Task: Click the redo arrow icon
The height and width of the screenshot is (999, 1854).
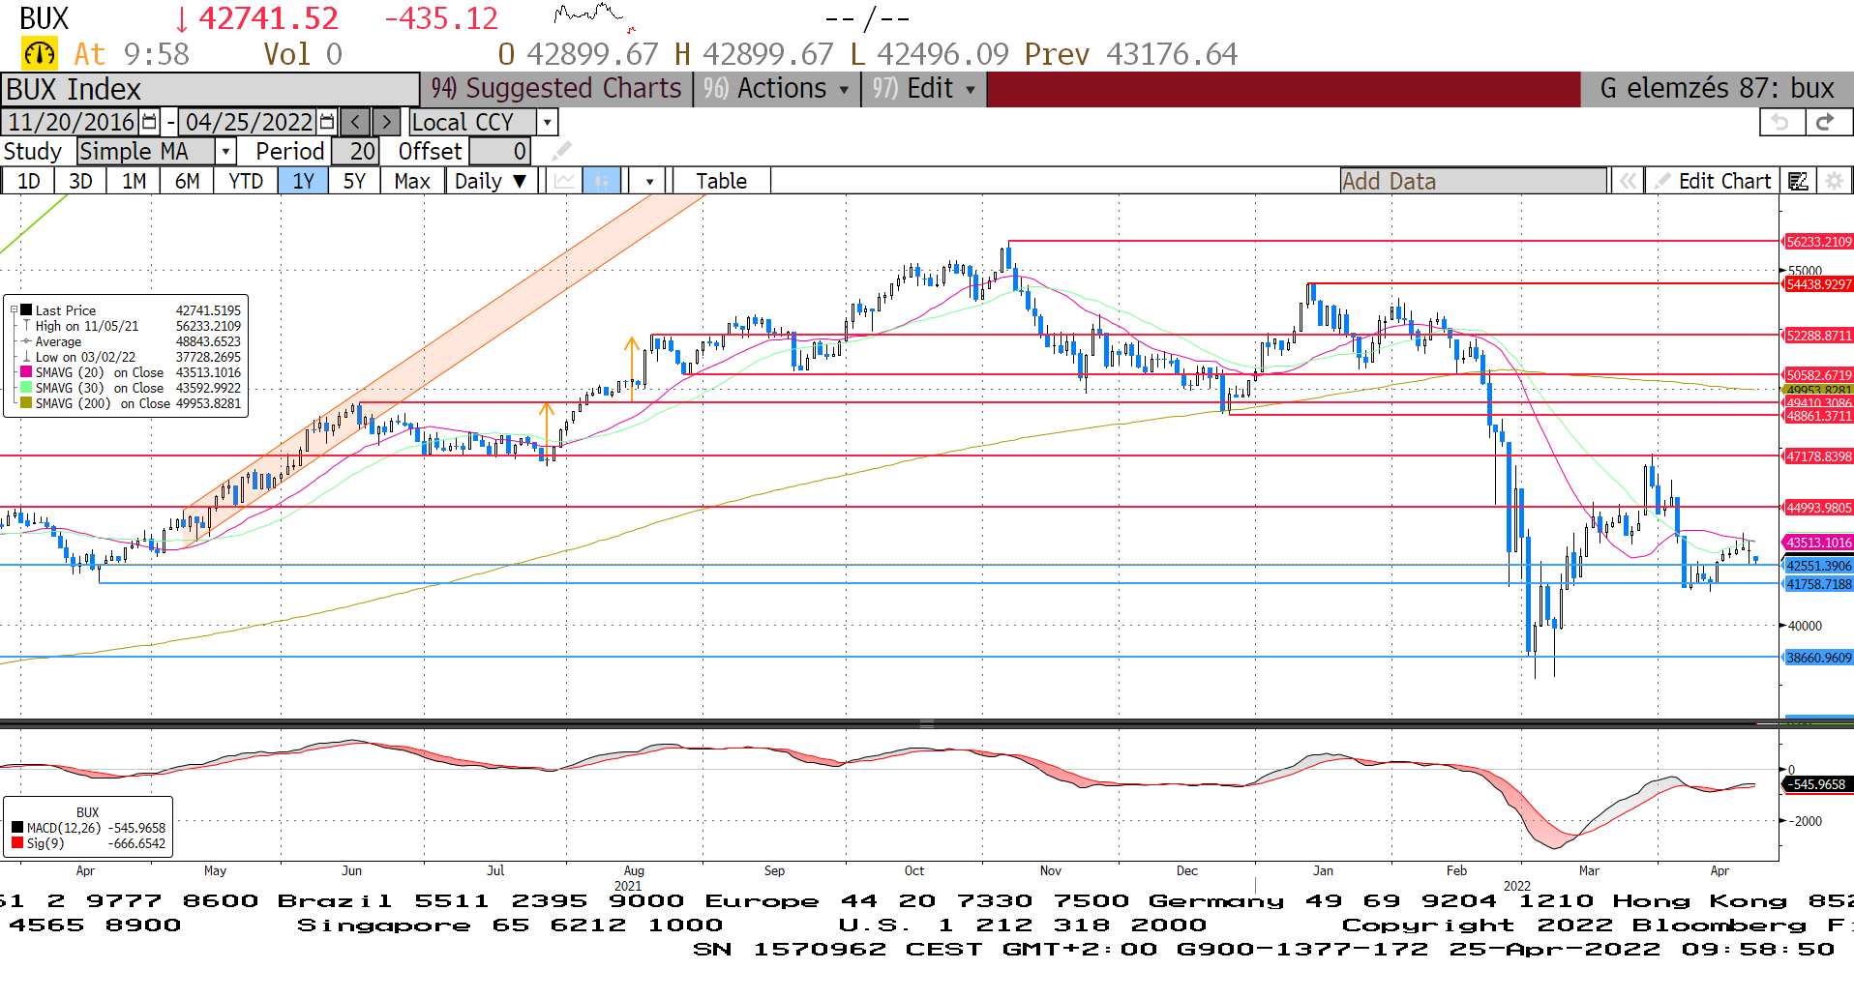Action: (1827, 122)
